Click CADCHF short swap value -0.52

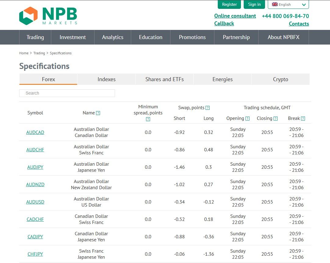tap(179, 219)
